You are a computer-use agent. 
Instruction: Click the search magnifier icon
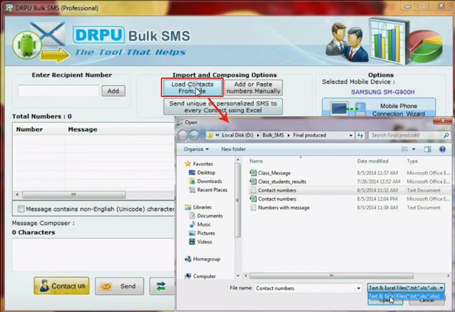tap(446, 135)
